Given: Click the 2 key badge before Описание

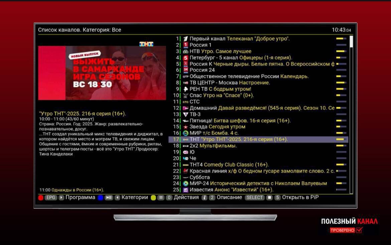Looking at the screenshot, I should pyautogui.click(x=212, y=198).
